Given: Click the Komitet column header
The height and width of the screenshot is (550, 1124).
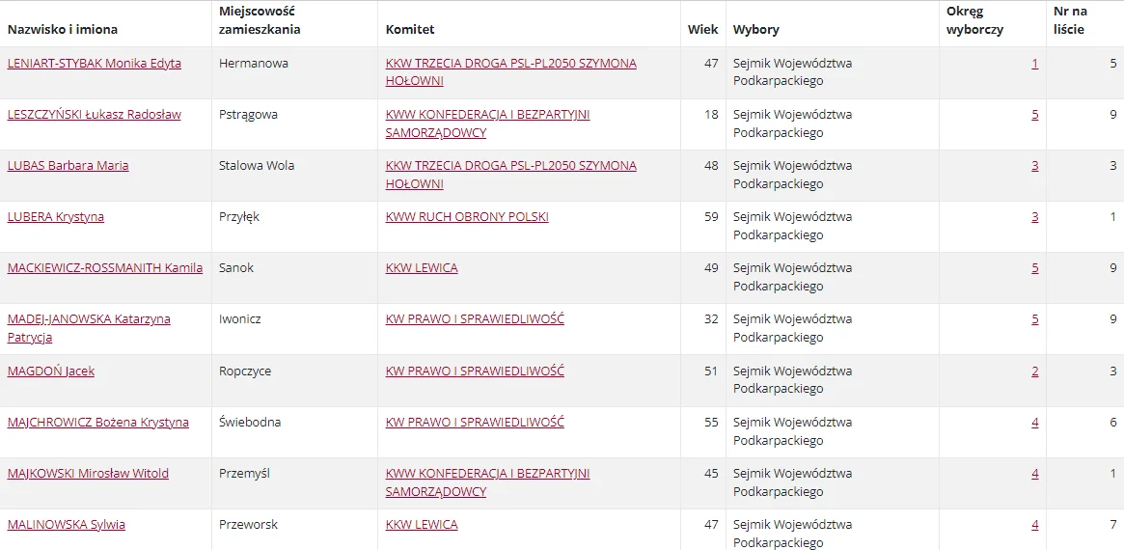Looking at the screenshot, I should click(410, 29).
